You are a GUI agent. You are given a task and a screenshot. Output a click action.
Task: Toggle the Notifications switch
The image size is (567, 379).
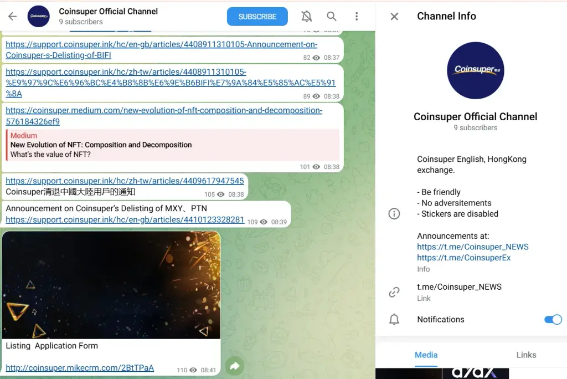(553, 319)
